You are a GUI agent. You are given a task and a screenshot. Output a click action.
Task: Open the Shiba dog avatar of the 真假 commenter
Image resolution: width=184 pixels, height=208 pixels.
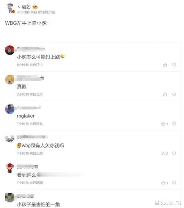pos(10,80)
